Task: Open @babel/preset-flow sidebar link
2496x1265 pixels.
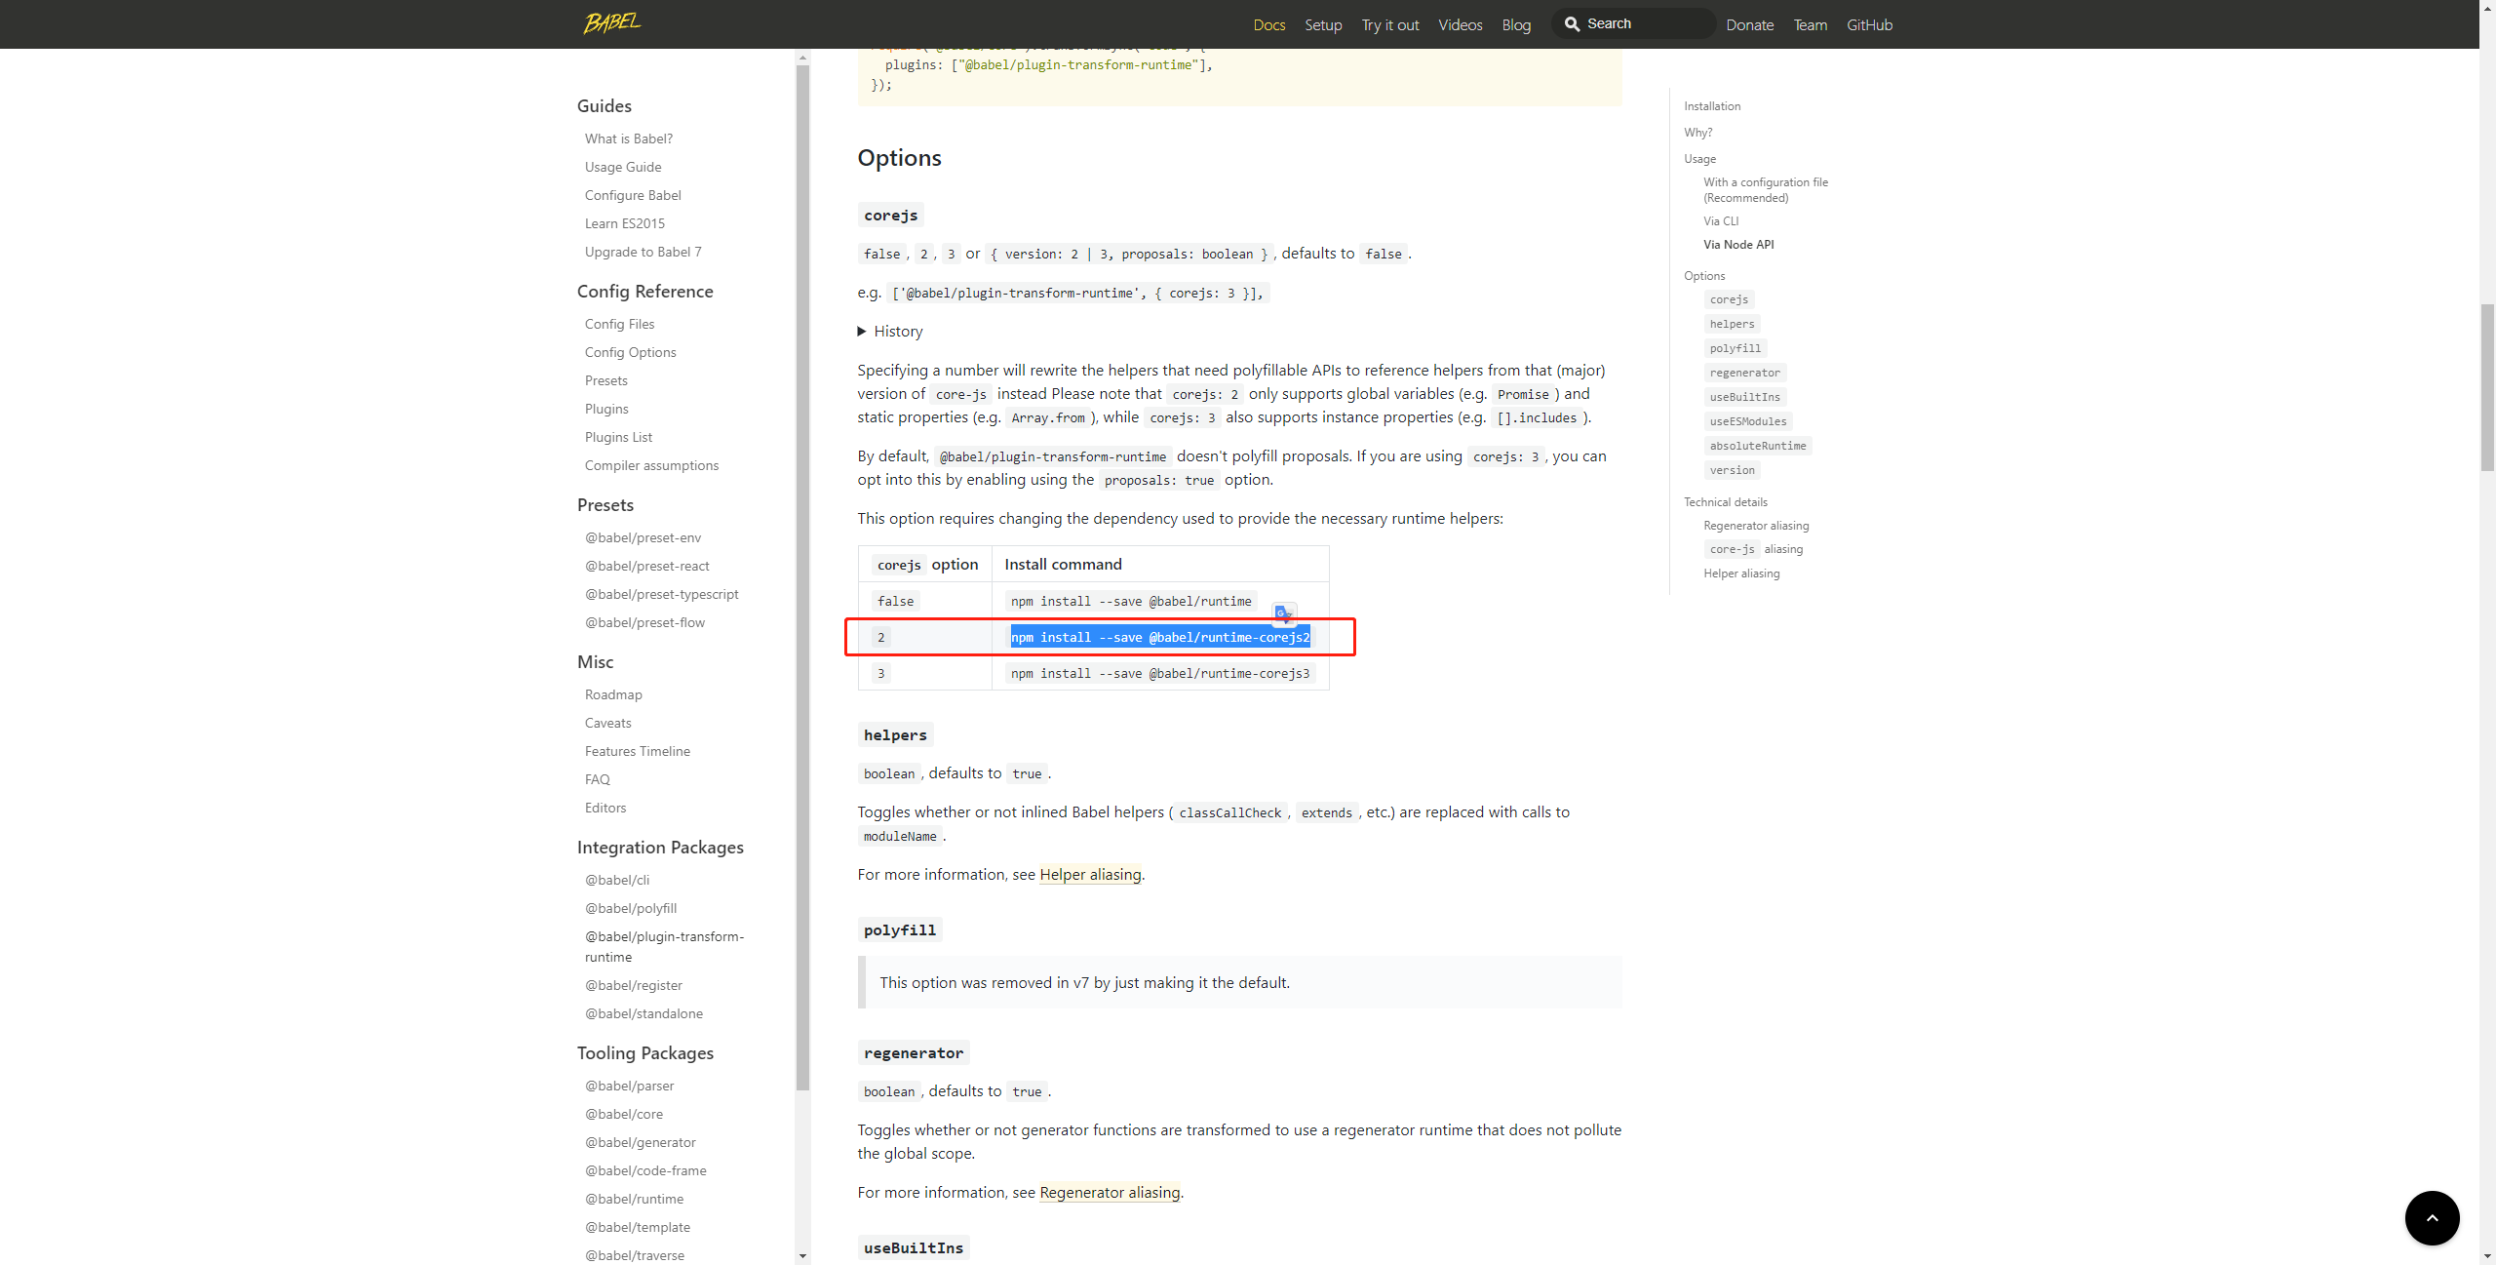Action: tap(645, 622)
